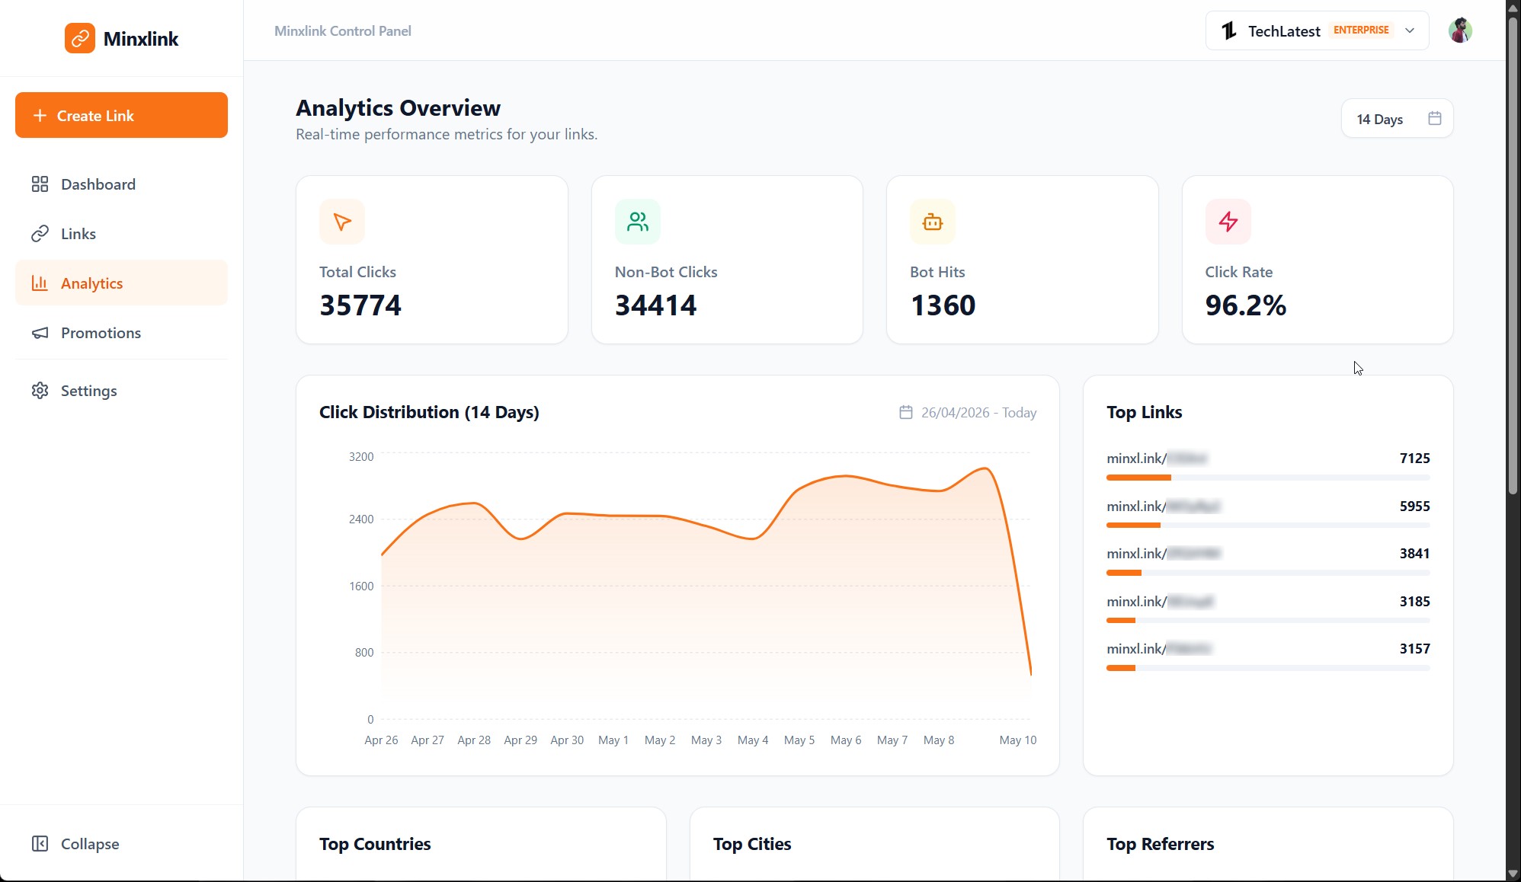Click the Collapse panel icon
Screen dimensions: 1521x882
click(x=40, y=843)
